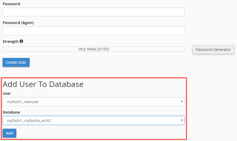Click the Password field label
237x141 pixels.
tap(11, 4)
